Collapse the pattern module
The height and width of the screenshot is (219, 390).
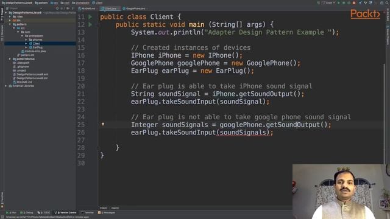[x=10, y=24]
